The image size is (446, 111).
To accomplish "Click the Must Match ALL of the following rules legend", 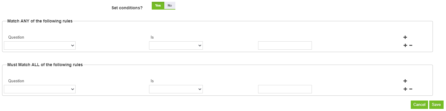I will 45,65.
